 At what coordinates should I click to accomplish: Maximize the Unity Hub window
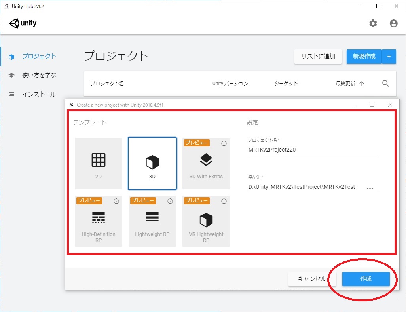click(x=378, y=6)
